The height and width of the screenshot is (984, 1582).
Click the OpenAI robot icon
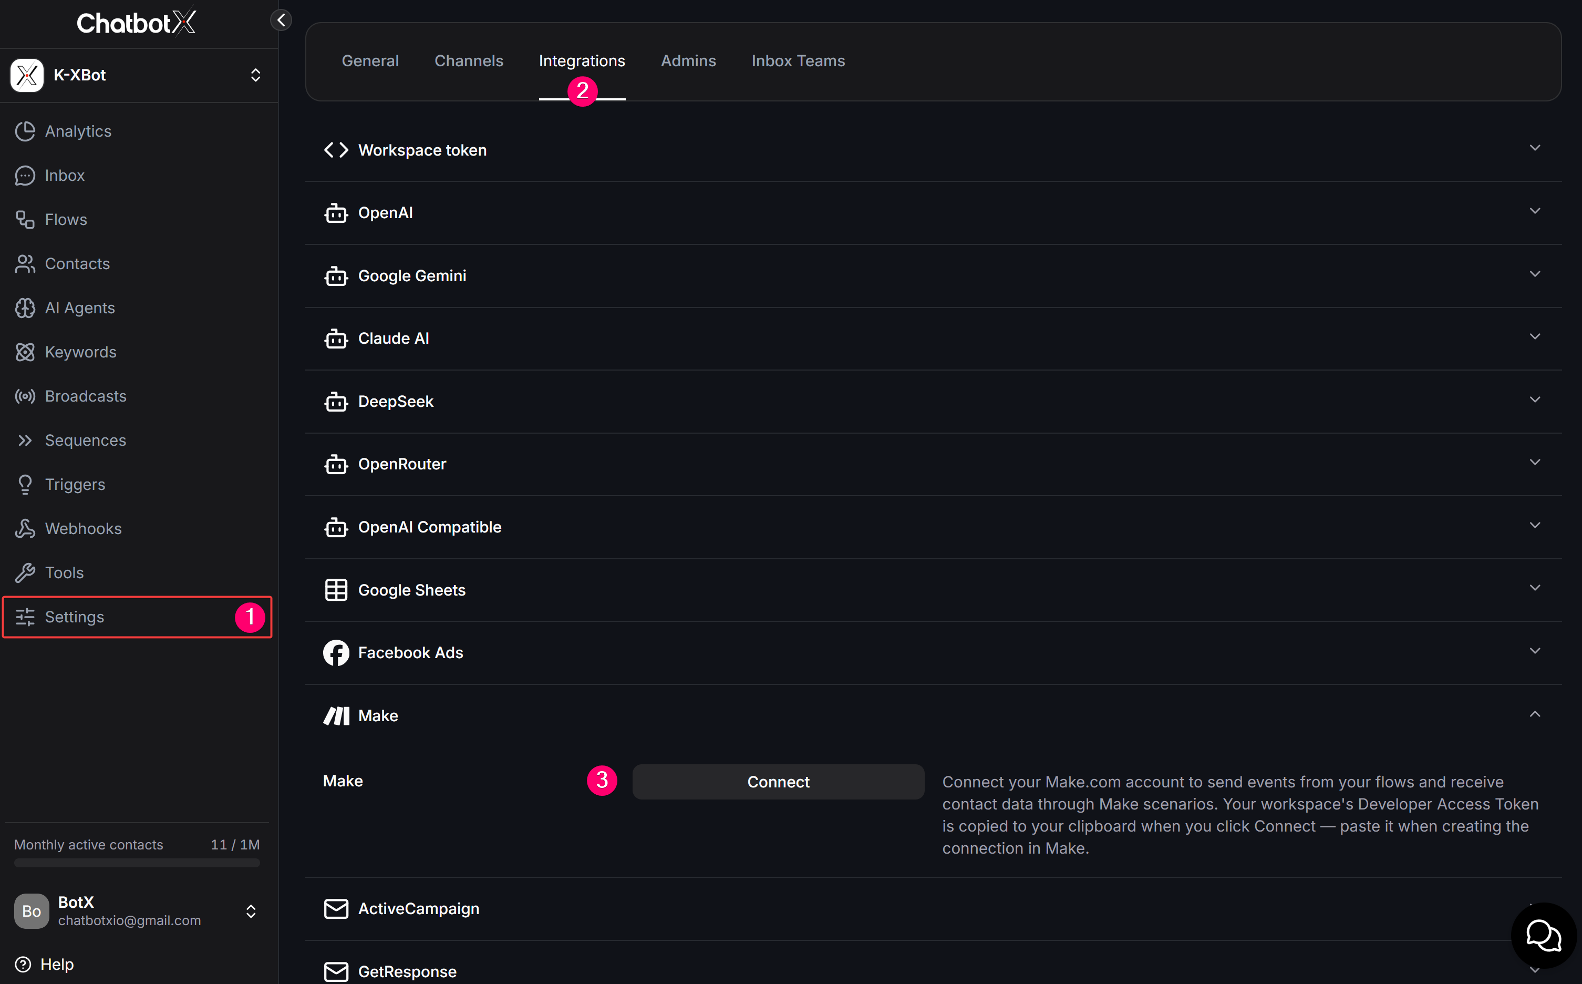point(336,213)
